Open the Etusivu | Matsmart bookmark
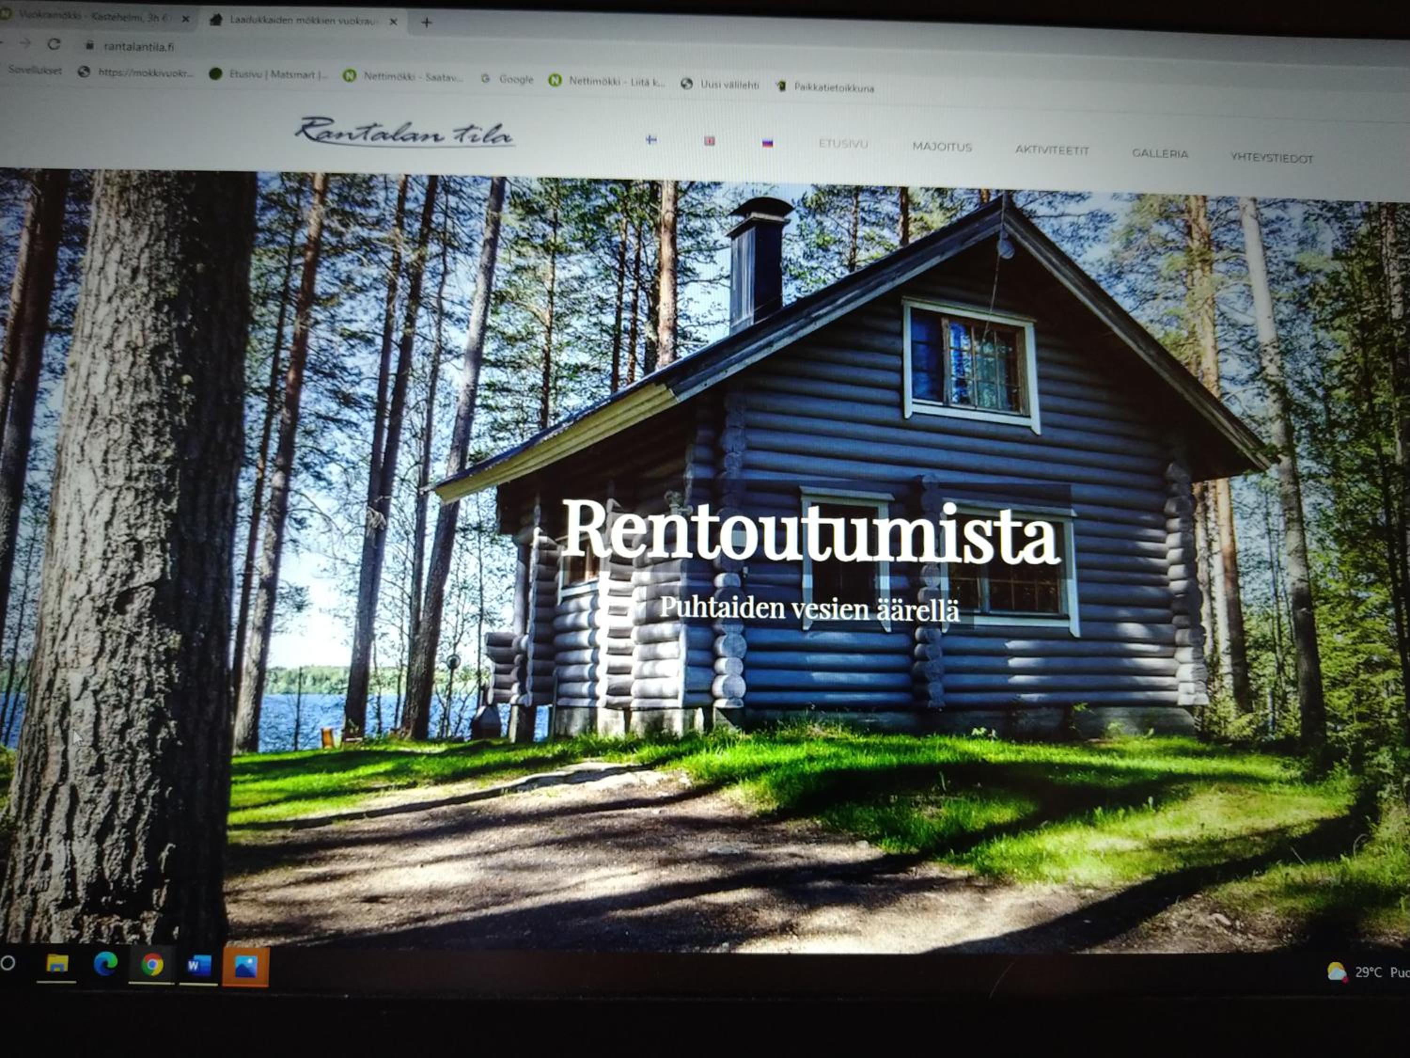The width and height of the screenshot is (1410, 1058). [268, 75]
